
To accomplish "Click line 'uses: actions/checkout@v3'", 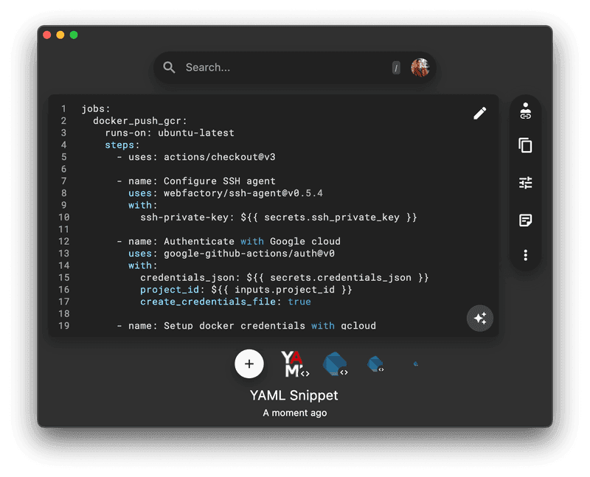I will [x=196, y=157].
